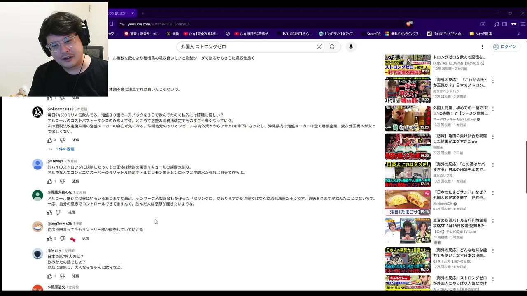Viewport: 527px width, 296px height.
Task: Open the @戦艦大和-b4p username link
Action: coord(60,192)
